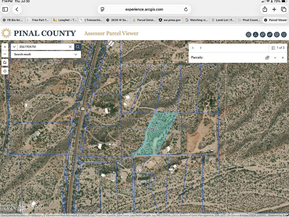Screen dimensions: 289x217
Task: Click the Highway 77 route shield
Action: click(83, 109)
